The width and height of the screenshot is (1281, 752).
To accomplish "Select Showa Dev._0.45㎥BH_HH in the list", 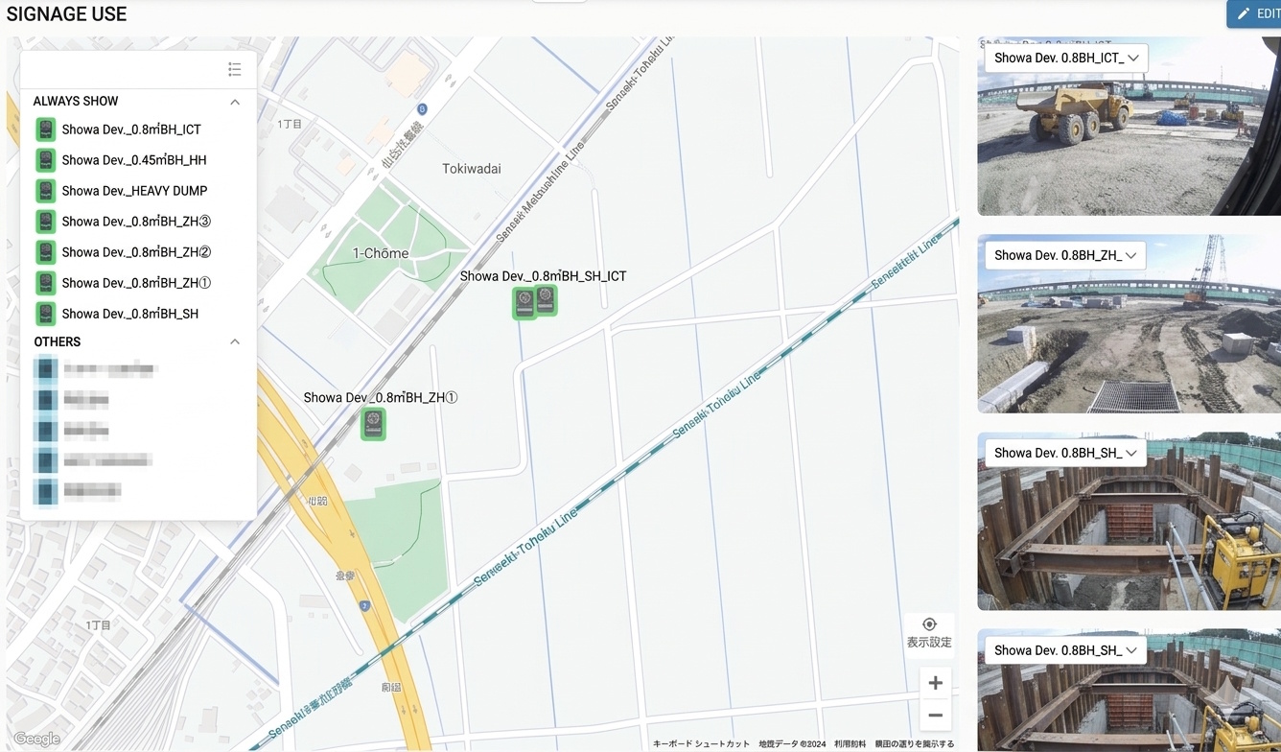I will (x=134, y=160).
